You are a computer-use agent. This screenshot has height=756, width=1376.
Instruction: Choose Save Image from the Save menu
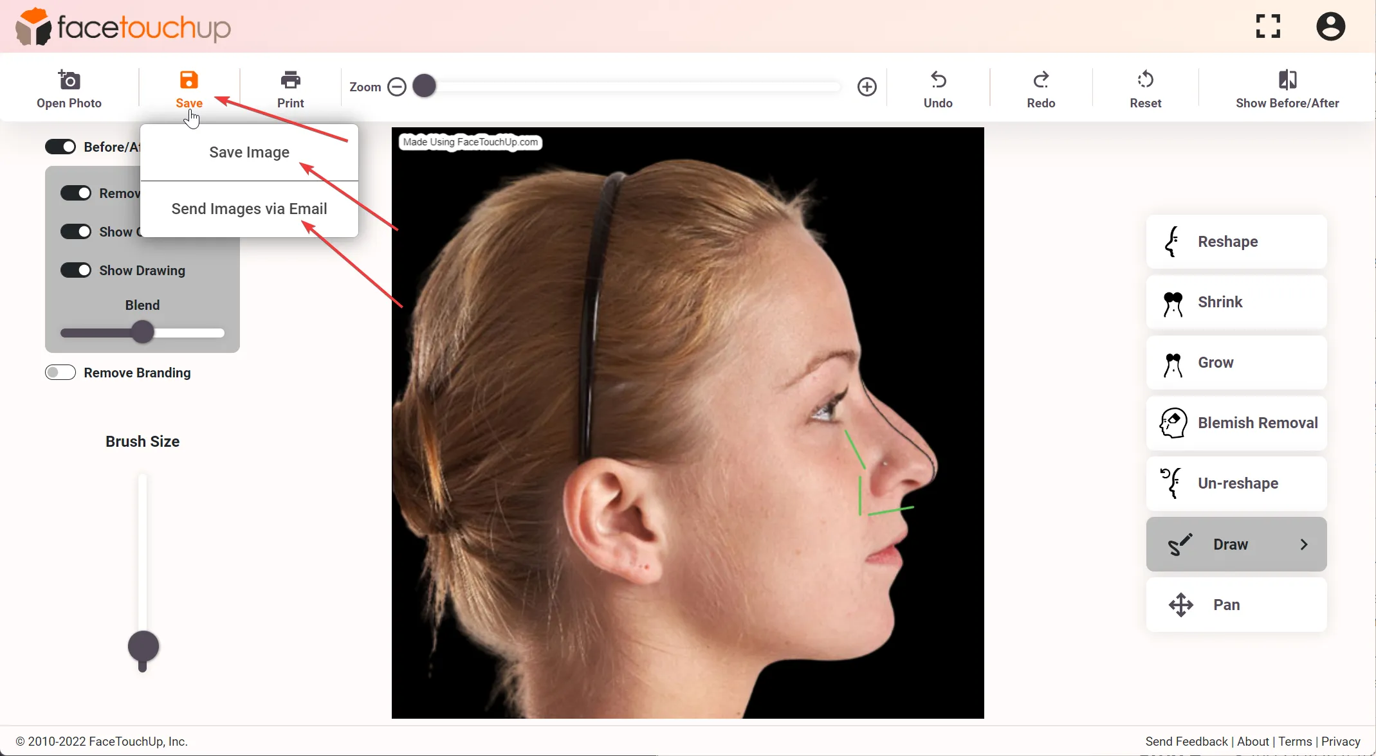(x=250, y=152)
